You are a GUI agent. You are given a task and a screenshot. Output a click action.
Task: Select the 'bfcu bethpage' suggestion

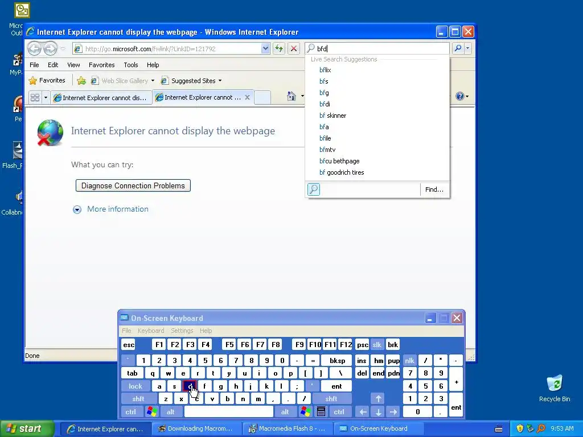click(x=377, y=161)
